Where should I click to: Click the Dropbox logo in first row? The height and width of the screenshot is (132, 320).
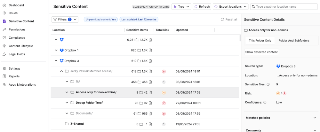pos(62,40)
